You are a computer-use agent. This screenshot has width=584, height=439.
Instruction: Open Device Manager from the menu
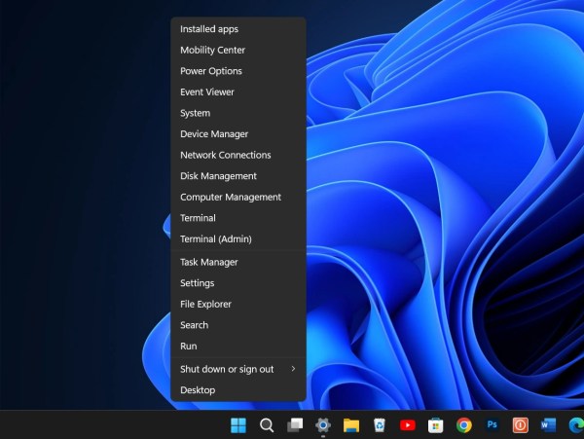tap(214, 134)
